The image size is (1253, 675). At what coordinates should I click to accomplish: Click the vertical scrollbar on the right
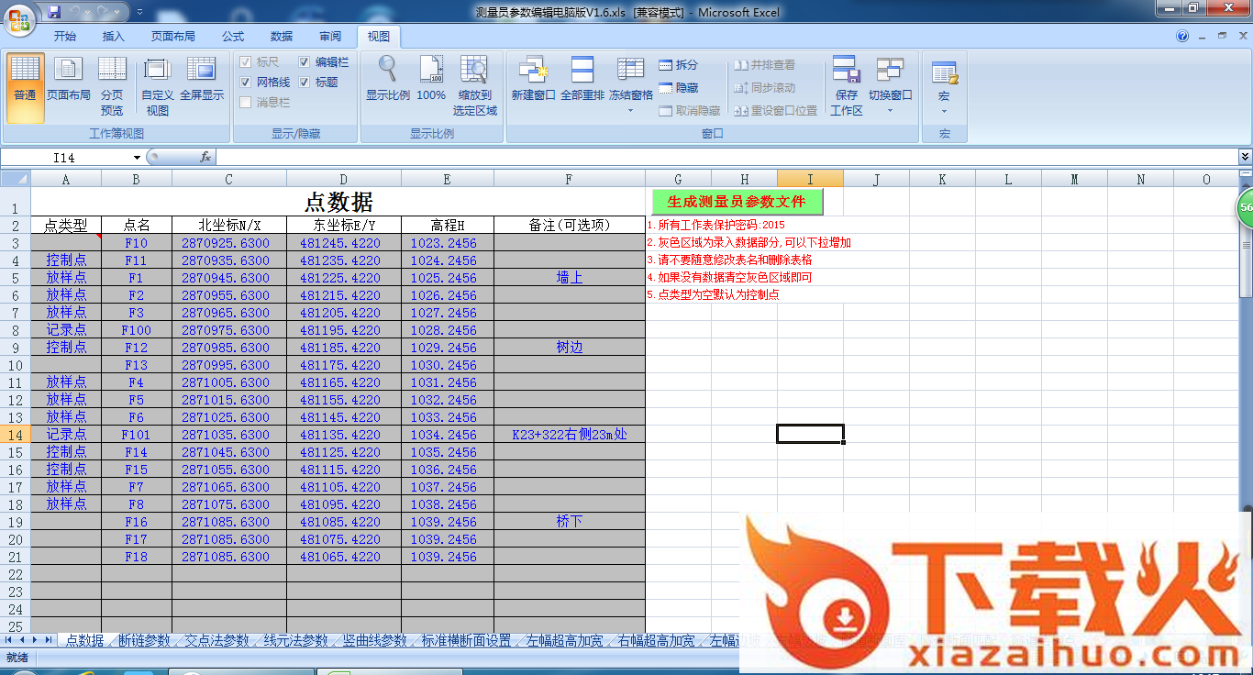click(x=1245, y=367)
